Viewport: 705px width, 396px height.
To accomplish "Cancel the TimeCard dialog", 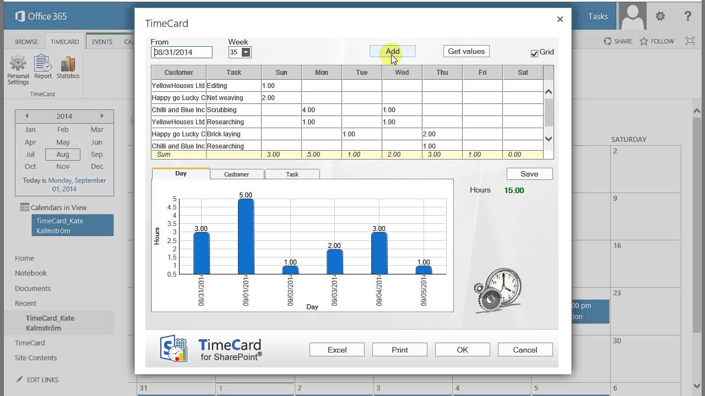I will pos(525,350).
